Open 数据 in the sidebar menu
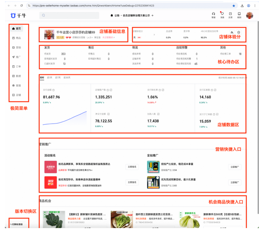The image size is (266, 230). pyautogui.click(x=16, y=76)
